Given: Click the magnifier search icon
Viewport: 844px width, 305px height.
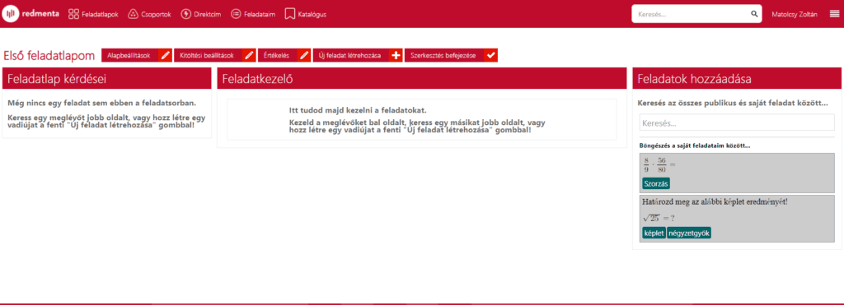Looking at the screenshot, I should (754, 14).
